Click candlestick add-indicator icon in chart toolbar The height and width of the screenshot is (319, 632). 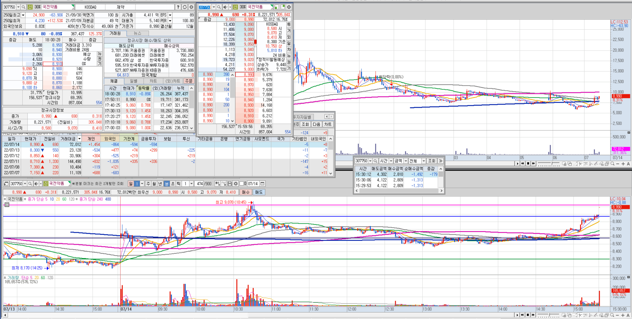point(218,184)
